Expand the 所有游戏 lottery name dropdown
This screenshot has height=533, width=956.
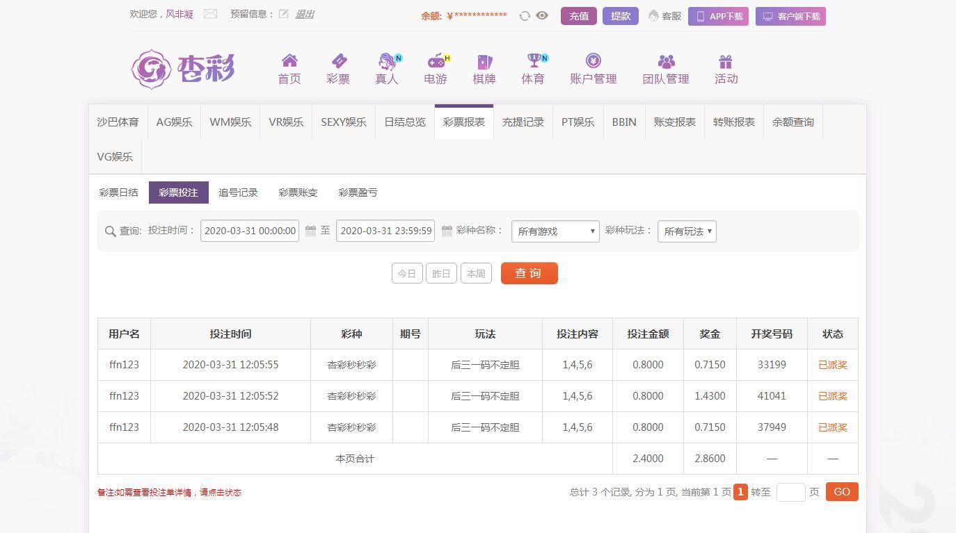point(555,231)
